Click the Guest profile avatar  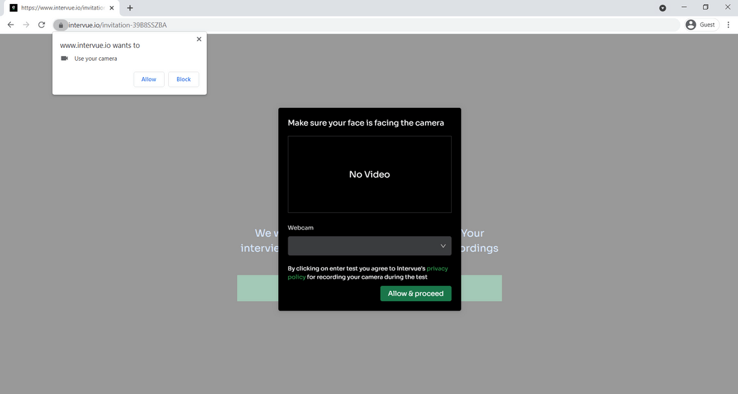pos(690,24)
